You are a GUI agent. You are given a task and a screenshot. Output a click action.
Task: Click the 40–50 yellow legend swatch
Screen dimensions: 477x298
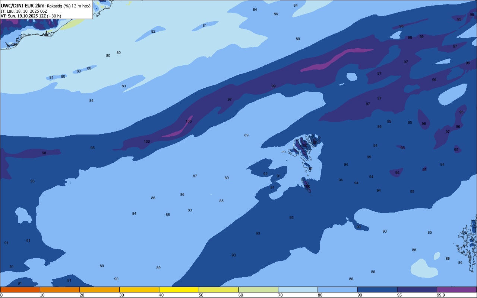(x=179, y=289)
